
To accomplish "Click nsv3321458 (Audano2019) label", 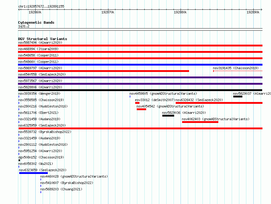I will point(39,119).
